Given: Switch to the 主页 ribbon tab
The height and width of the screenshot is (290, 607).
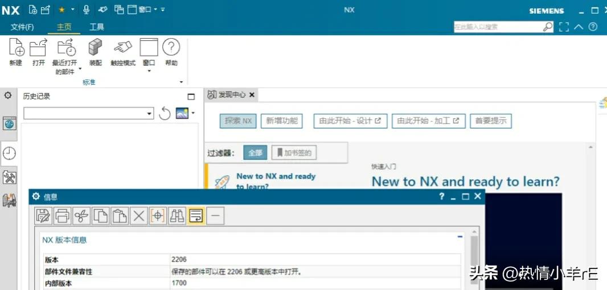Looking at the screenshot, I should tap(64, 27).
